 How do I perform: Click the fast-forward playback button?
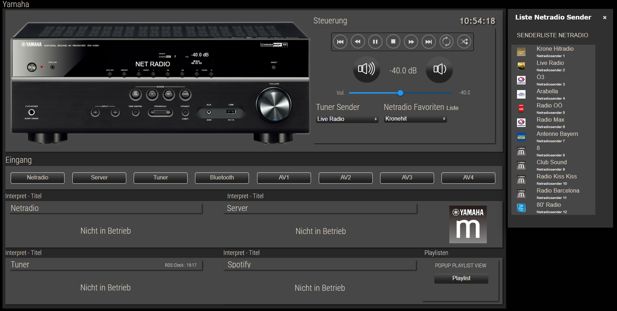(411, 42)
